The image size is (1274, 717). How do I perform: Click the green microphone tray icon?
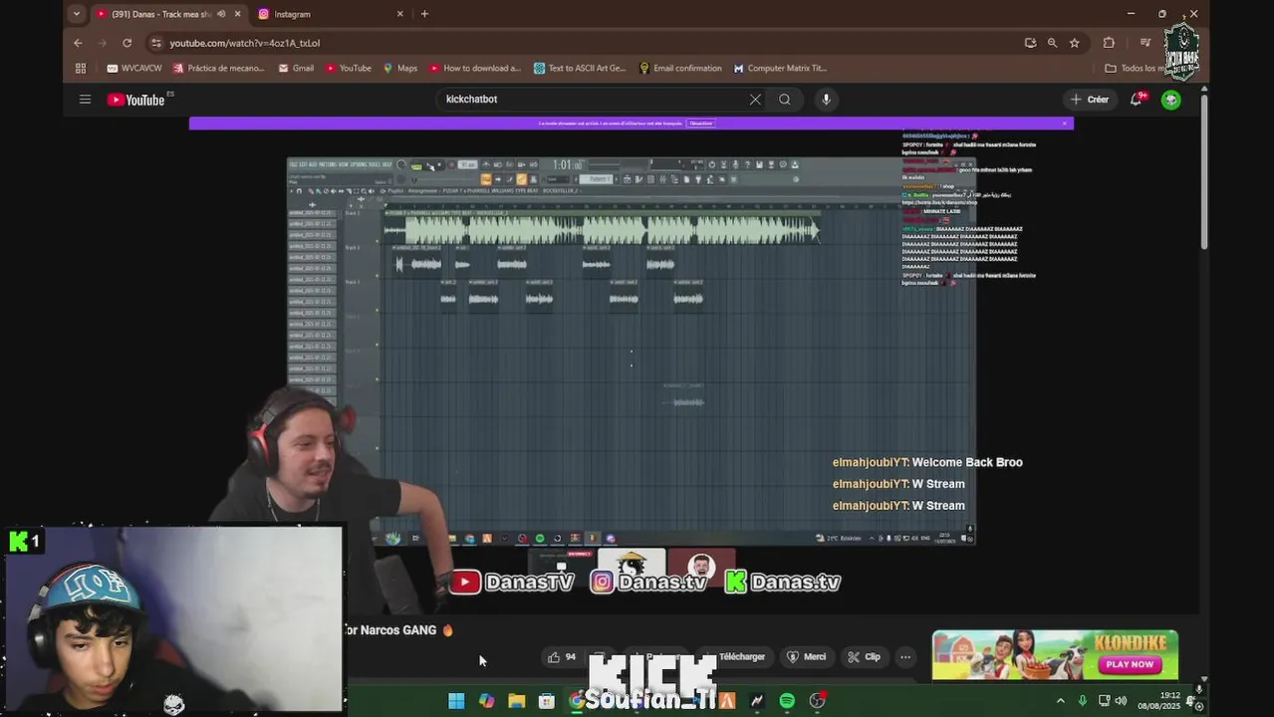coord(1083,701)
